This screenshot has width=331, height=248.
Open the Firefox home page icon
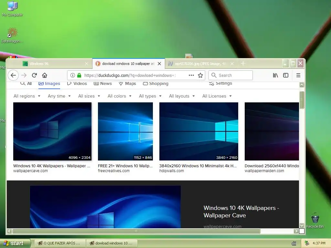click(45, 75)
